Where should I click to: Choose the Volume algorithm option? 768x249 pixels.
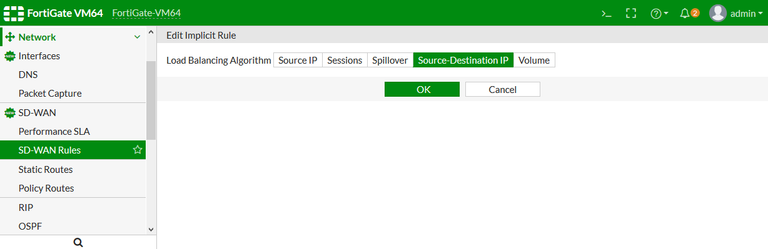pos(534,61)
